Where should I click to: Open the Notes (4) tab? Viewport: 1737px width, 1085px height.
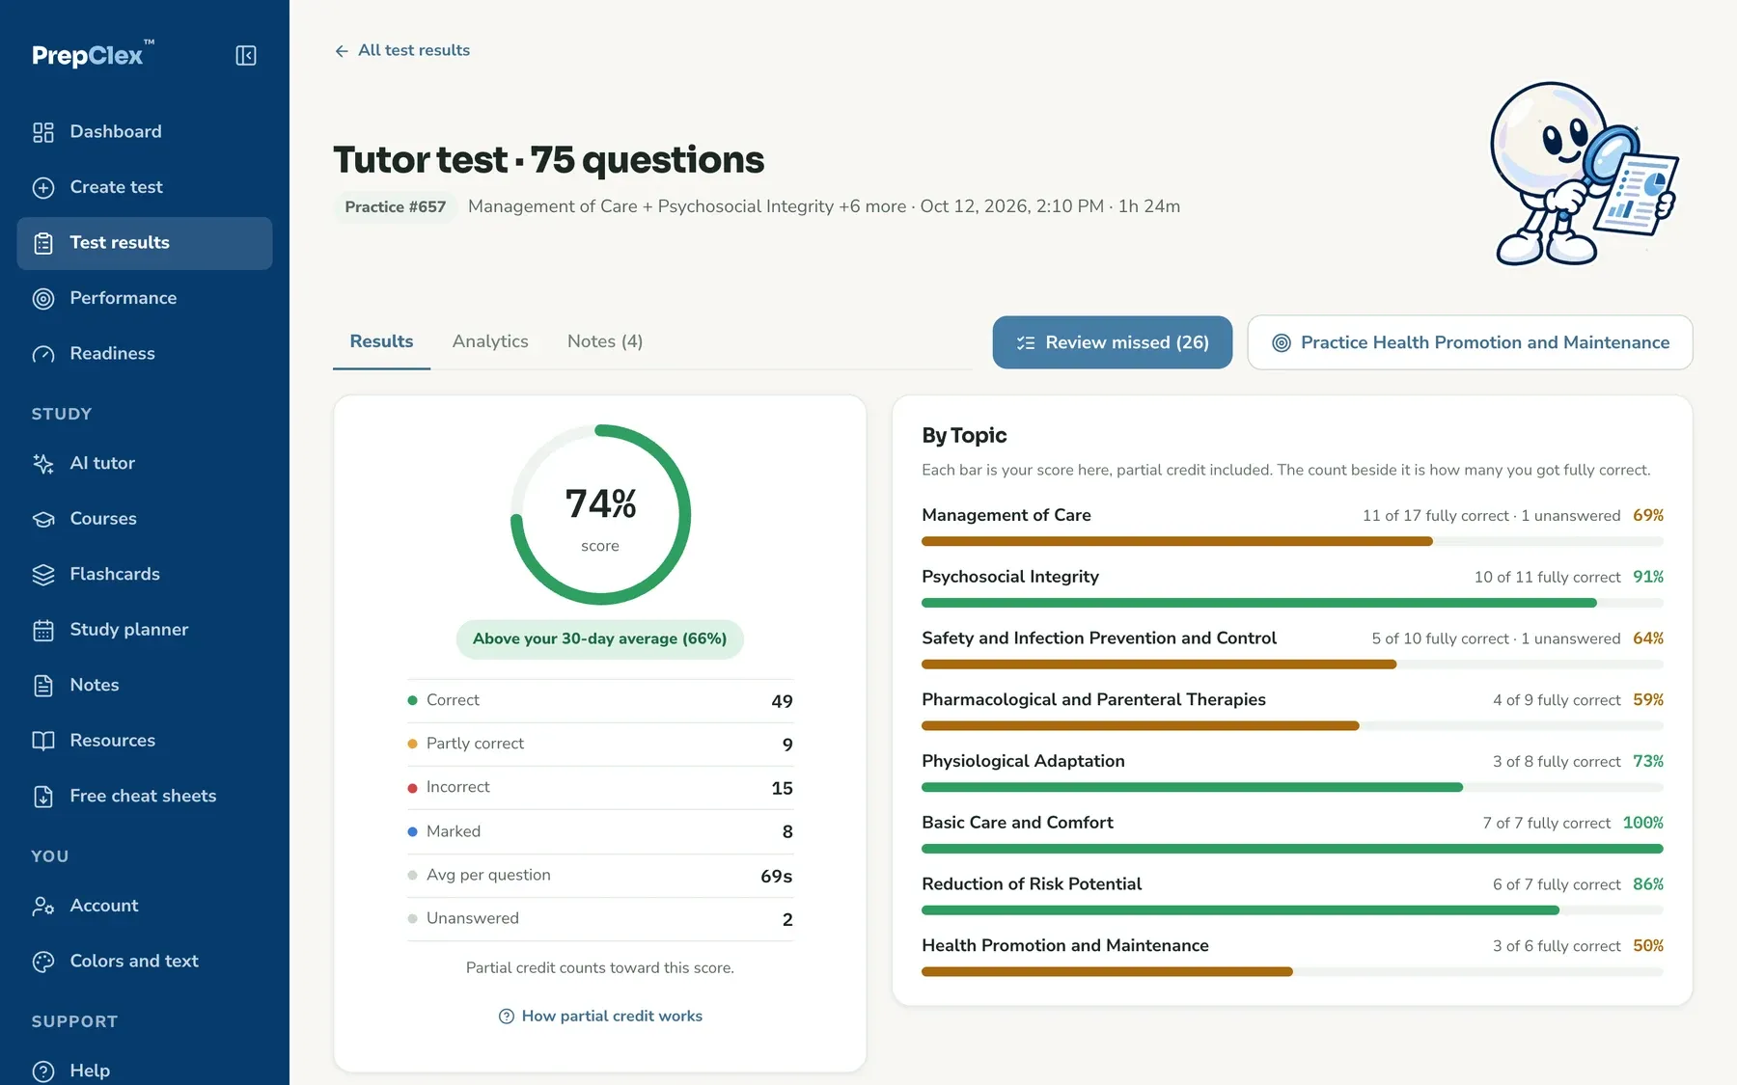[605, 341]
